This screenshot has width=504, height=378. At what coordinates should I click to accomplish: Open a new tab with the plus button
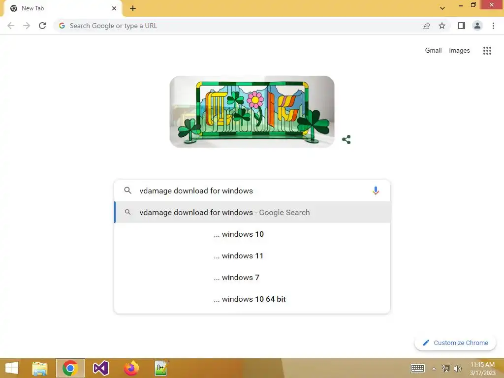(133, 8)
